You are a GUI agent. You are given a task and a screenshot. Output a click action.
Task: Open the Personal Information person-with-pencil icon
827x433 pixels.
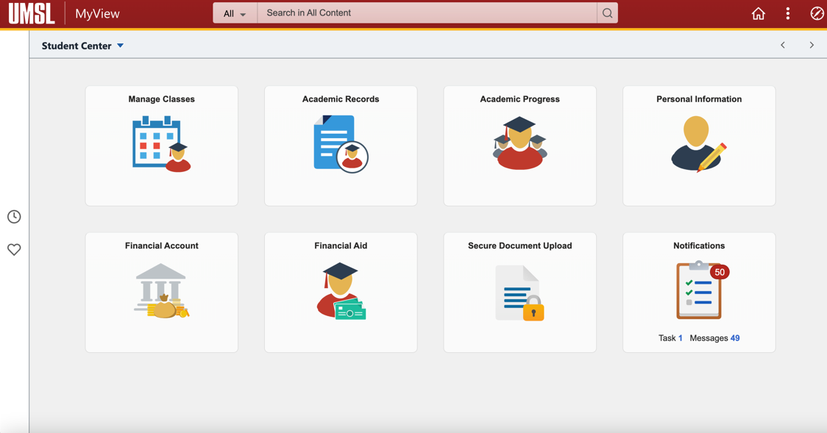click(x=699, y=144)
